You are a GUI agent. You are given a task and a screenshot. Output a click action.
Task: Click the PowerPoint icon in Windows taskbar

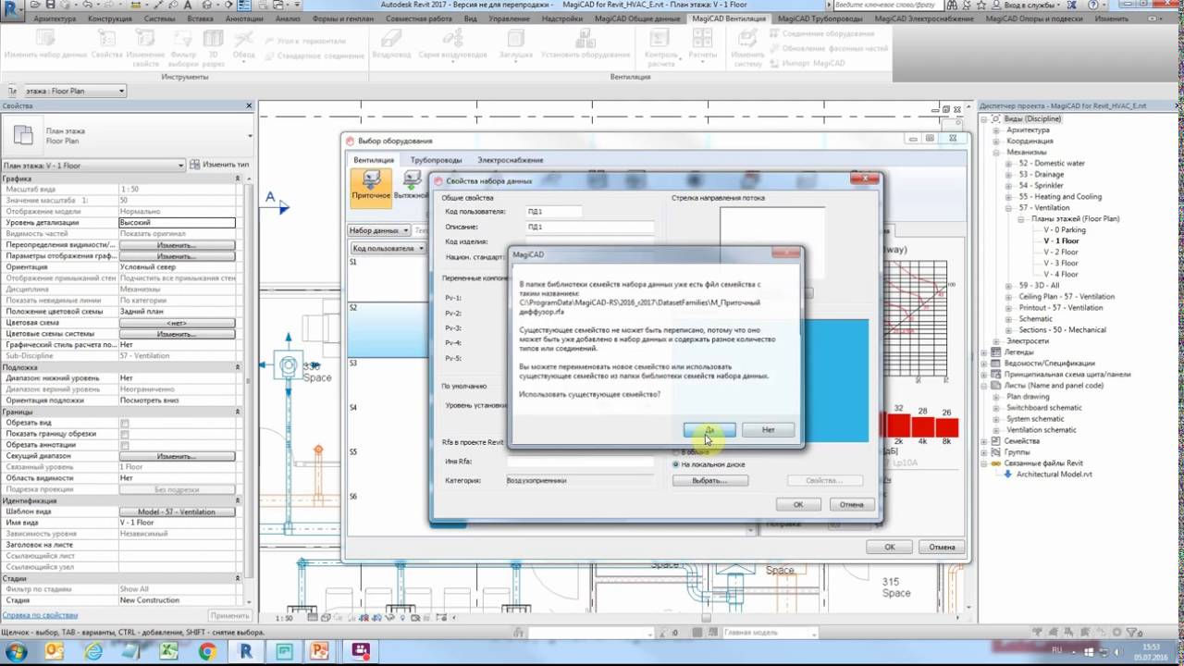pyautogui.click(x=321, y=652)
